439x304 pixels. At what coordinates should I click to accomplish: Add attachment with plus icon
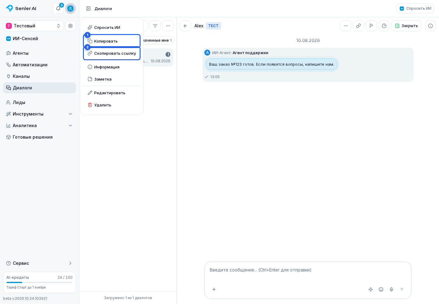point(214,289)
